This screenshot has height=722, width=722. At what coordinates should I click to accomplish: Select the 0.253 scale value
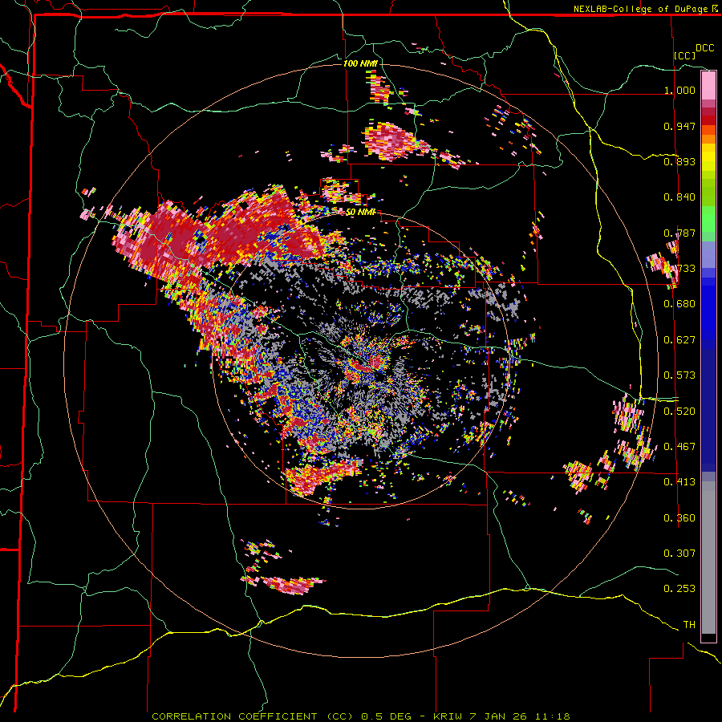click(679, 589)
